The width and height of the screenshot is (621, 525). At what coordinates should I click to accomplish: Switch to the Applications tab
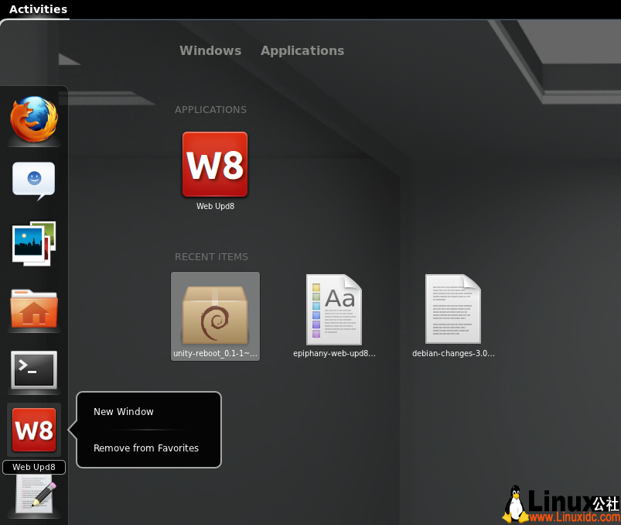click(302, 50)
